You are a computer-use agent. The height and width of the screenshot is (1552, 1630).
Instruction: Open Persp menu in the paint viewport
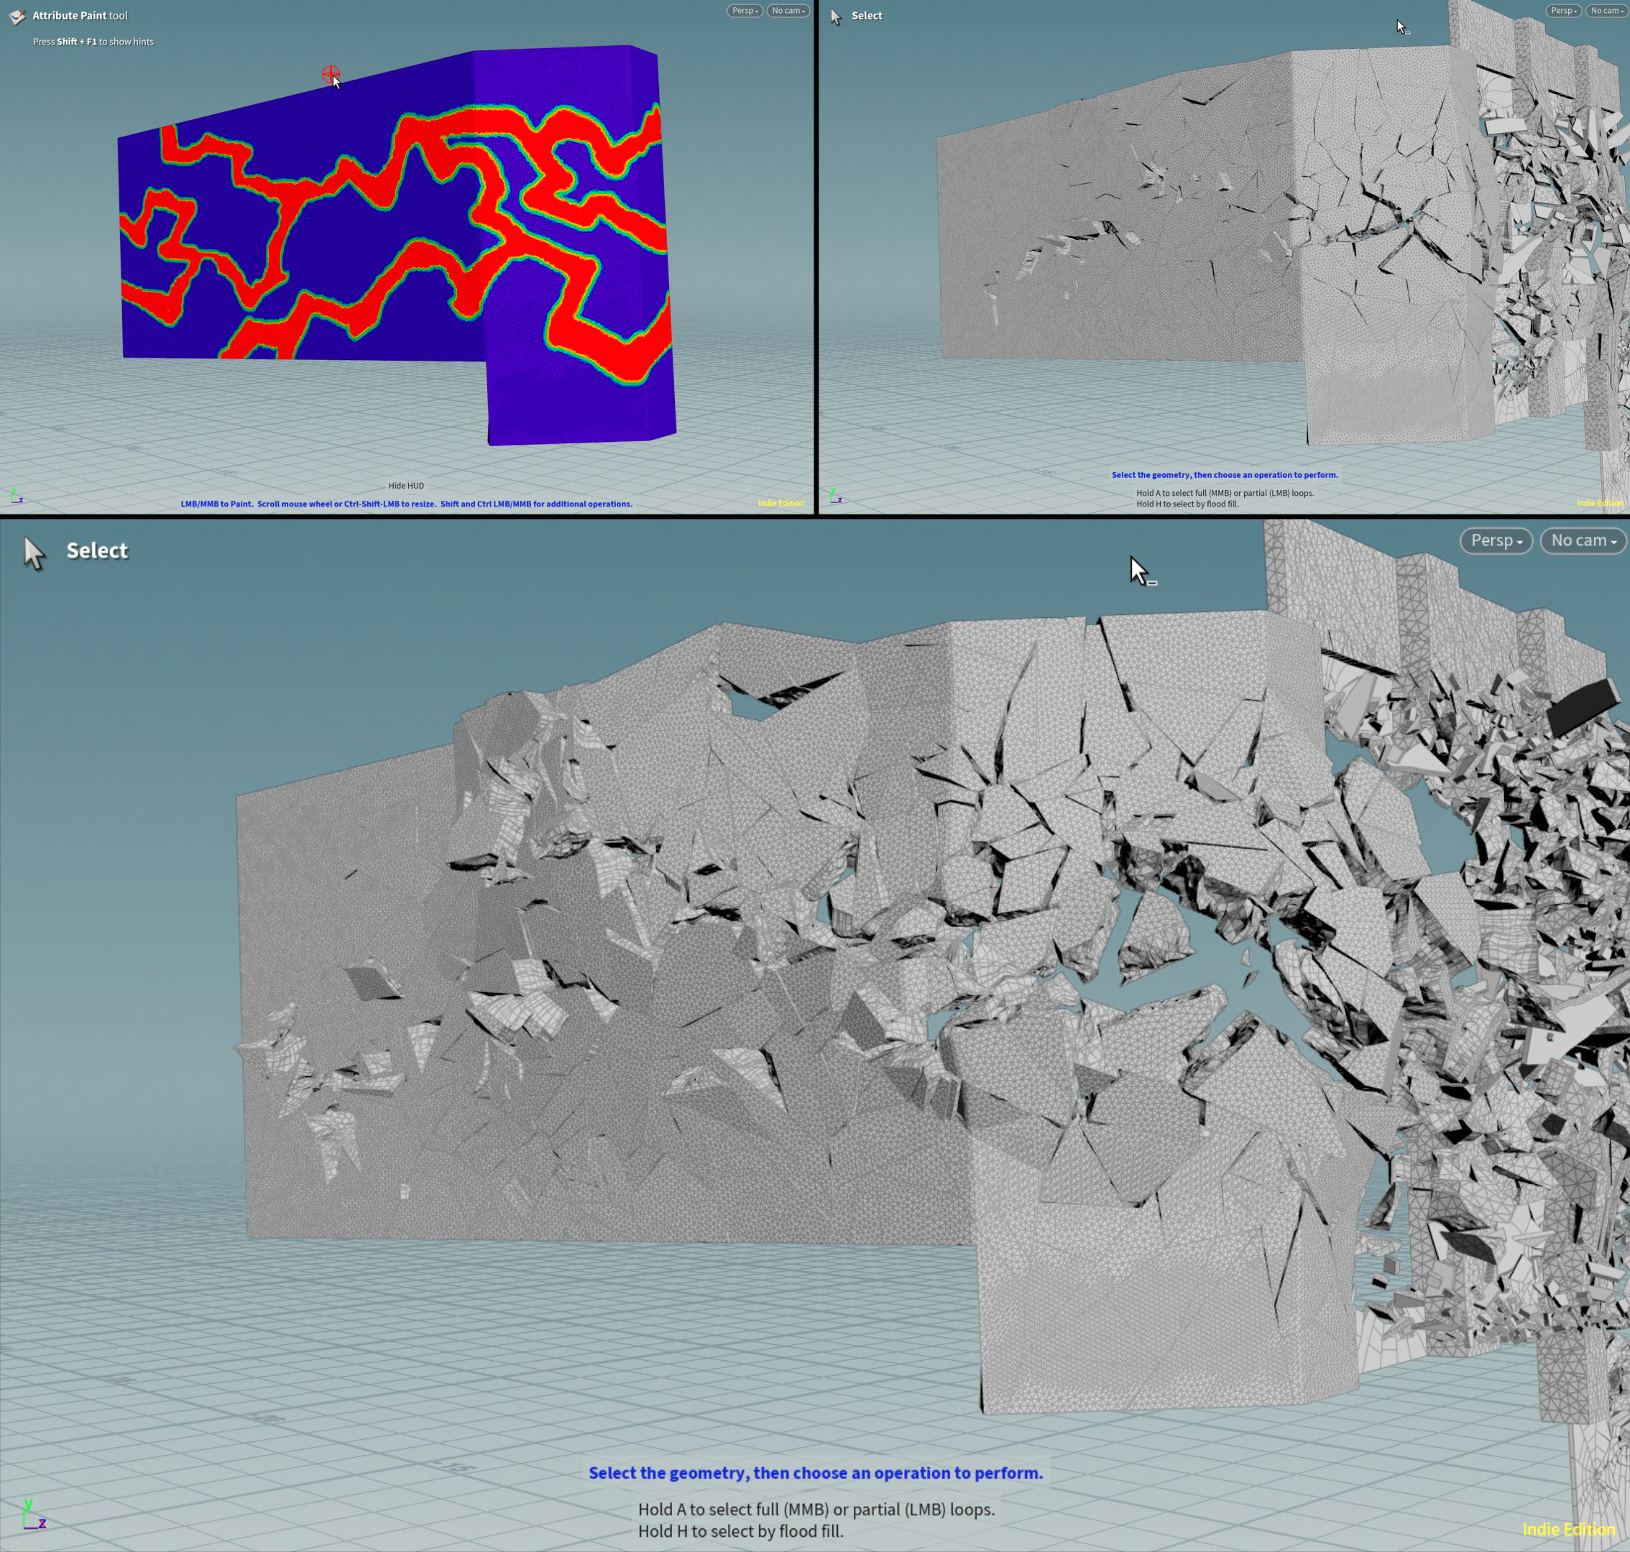[x=744, y=11]
